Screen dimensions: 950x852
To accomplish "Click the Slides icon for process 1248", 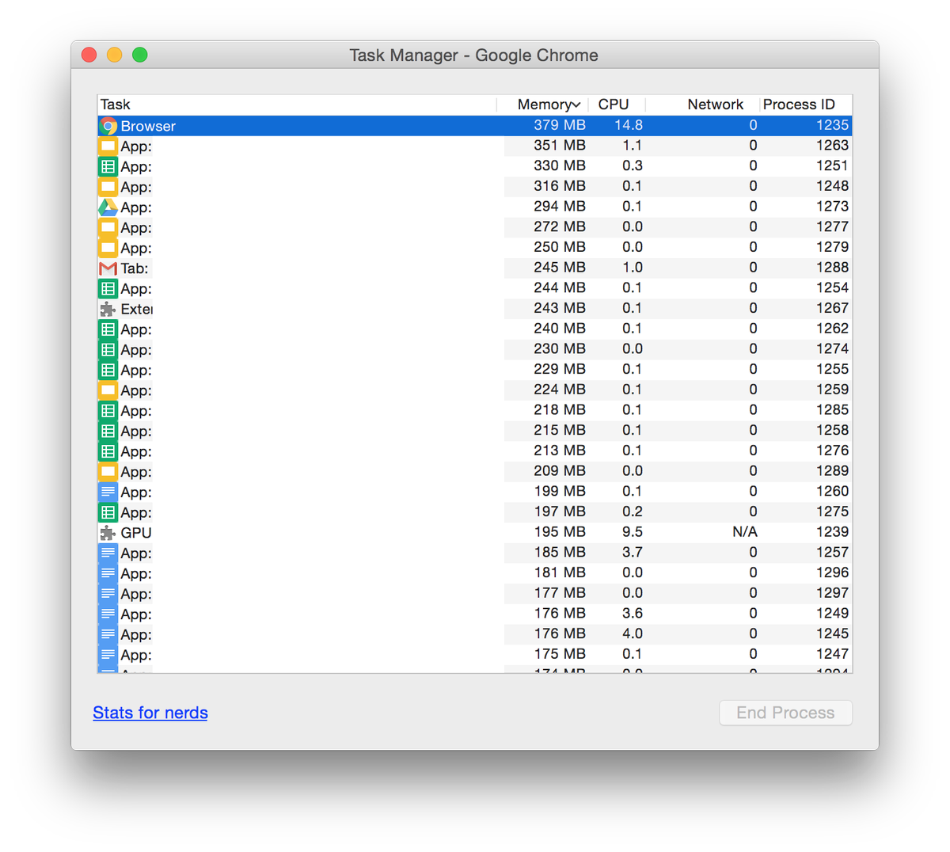I will (x=108, y=187).
